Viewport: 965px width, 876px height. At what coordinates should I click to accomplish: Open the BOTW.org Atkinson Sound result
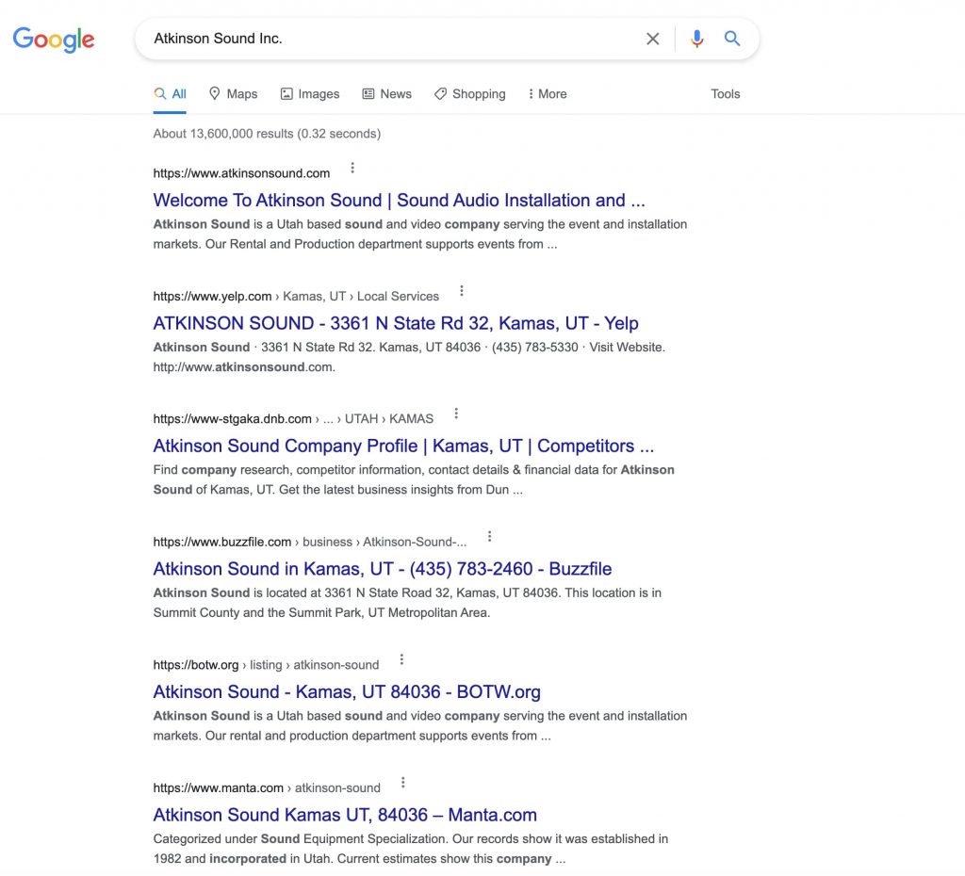[x=347, y=692]
